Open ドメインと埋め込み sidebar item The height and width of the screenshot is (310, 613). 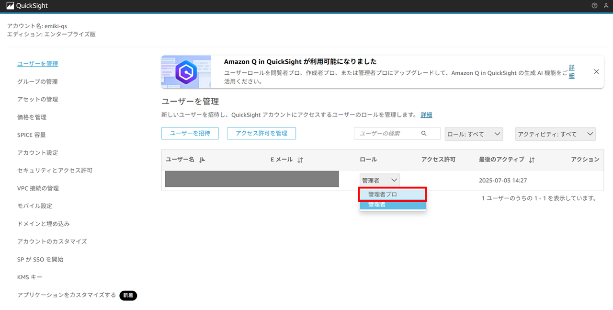pos(44,224)
